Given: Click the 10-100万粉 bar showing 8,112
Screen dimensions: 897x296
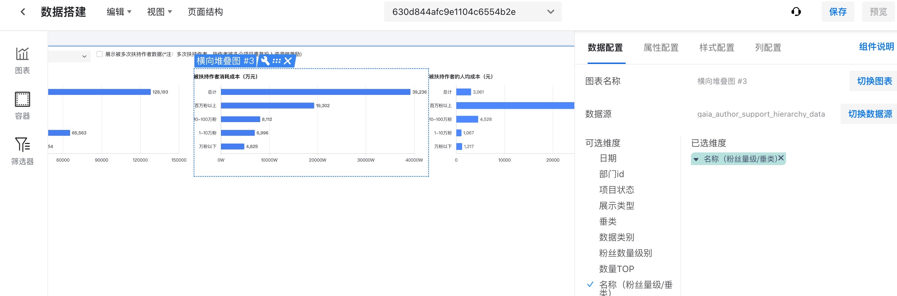Looking at the screenshot, I should click(x=240, y=119).
